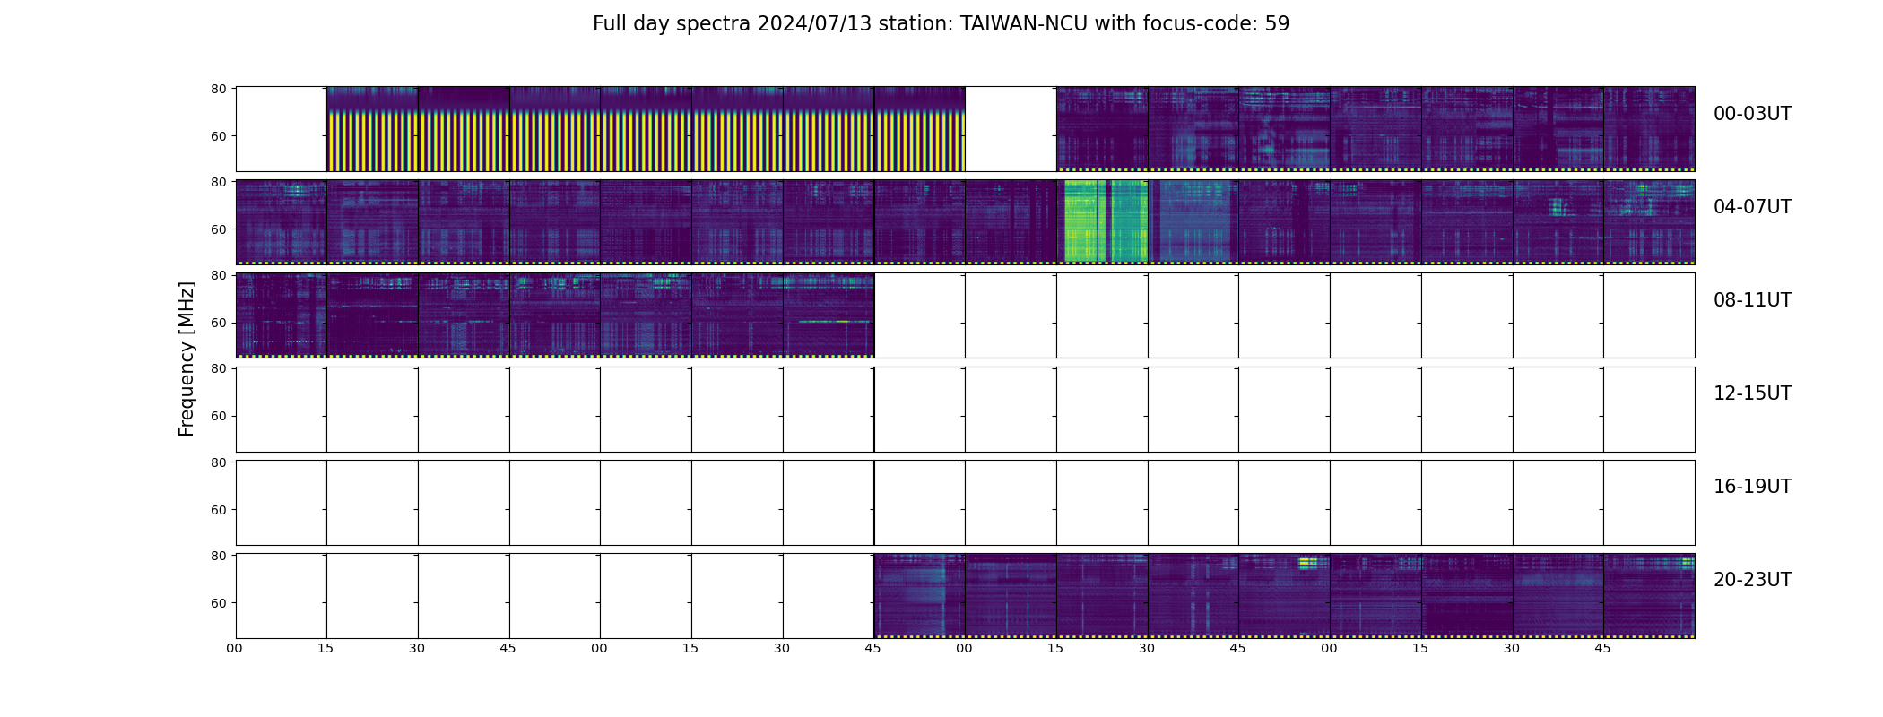Click the '60' tick of the 16-19UT row
This screenshot has width=1883, height=717.
click(x=218, y=510)
